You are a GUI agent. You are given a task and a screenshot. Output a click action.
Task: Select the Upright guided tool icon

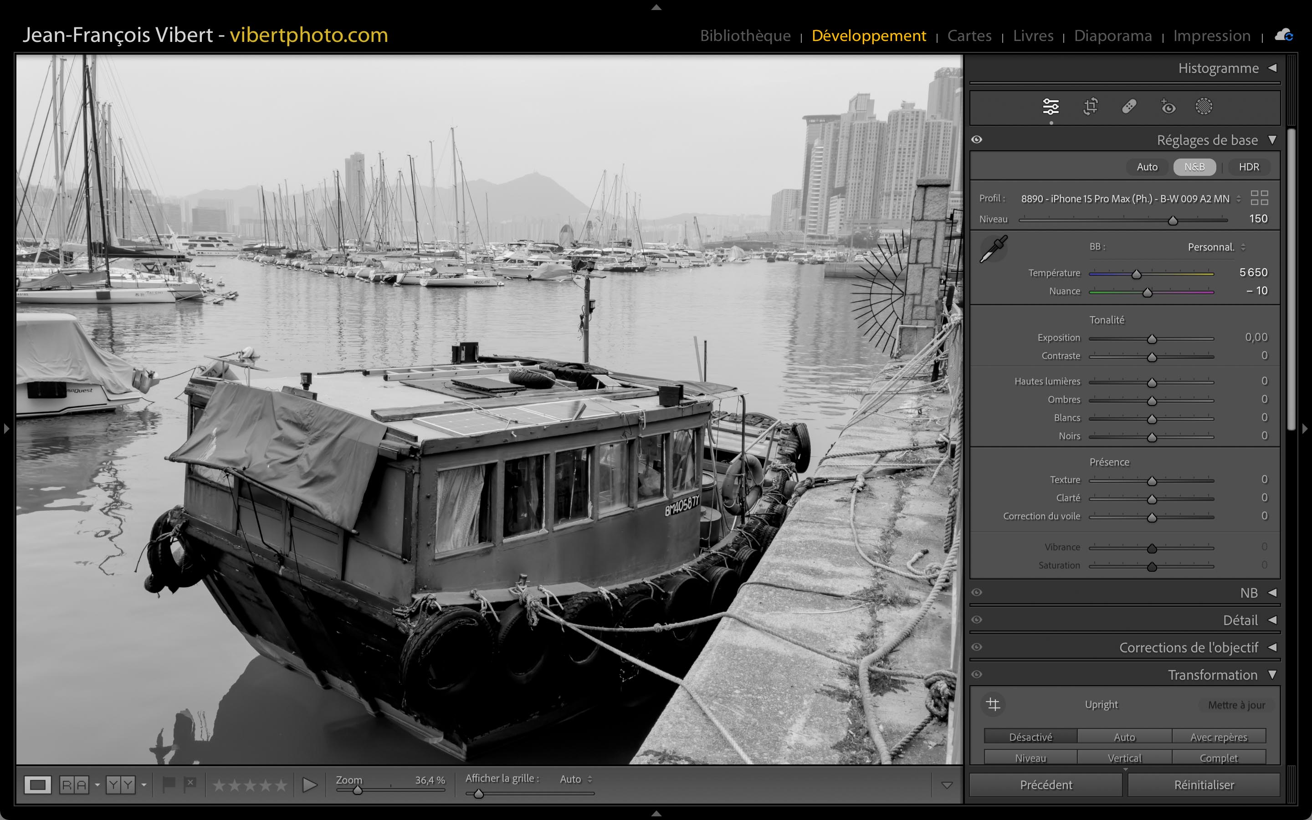pyautogui.click(x=993, y=704)
